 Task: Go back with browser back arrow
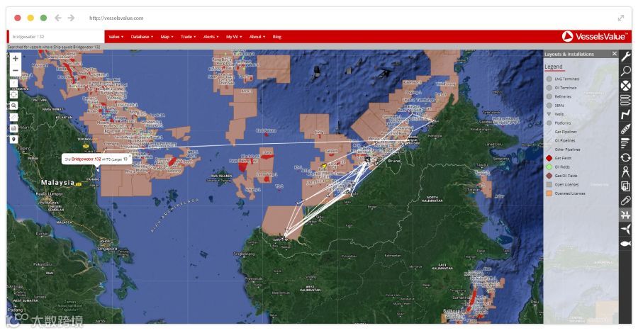pyautogui.click(x=58, y=18)
